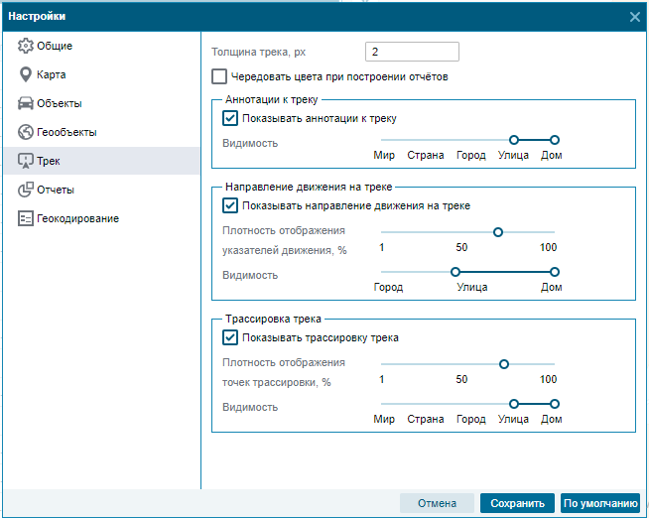Toggle Показывать направление движения на треке

pyautogui.click(x=230, y=205)
